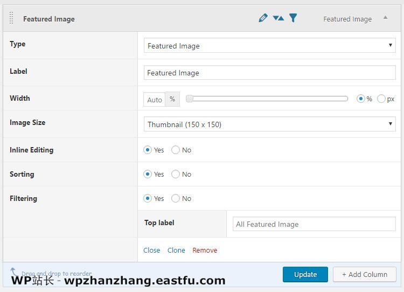
Task: Click the pencil inline editing icon
Action: (x=263, y=18)
